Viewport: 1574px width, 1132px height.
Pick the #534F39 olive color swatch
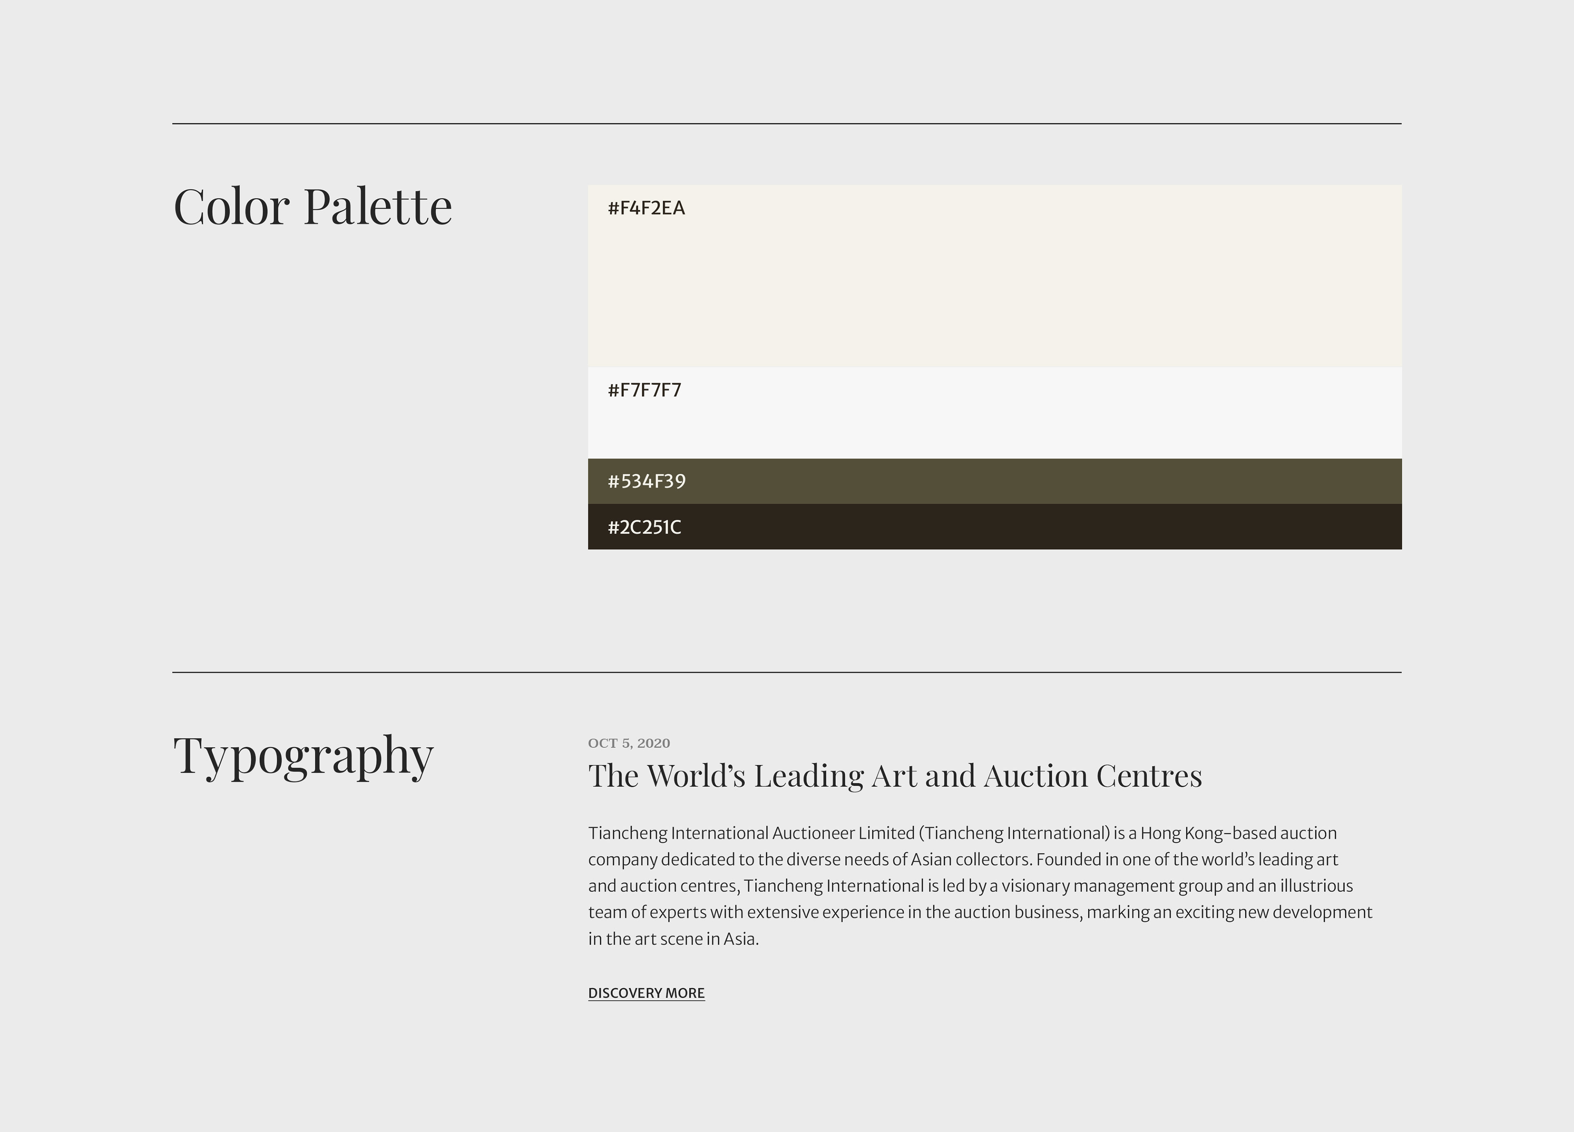point(994,481)
